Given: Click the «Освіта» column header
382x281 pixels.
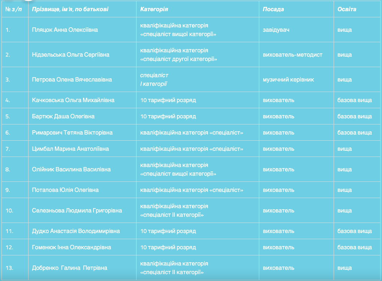Looking at the screenshot, I should (x=347, y=9).
